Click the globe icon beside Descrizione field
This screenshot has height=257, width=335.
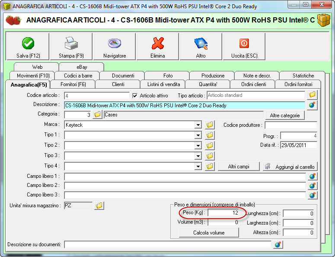312,105
